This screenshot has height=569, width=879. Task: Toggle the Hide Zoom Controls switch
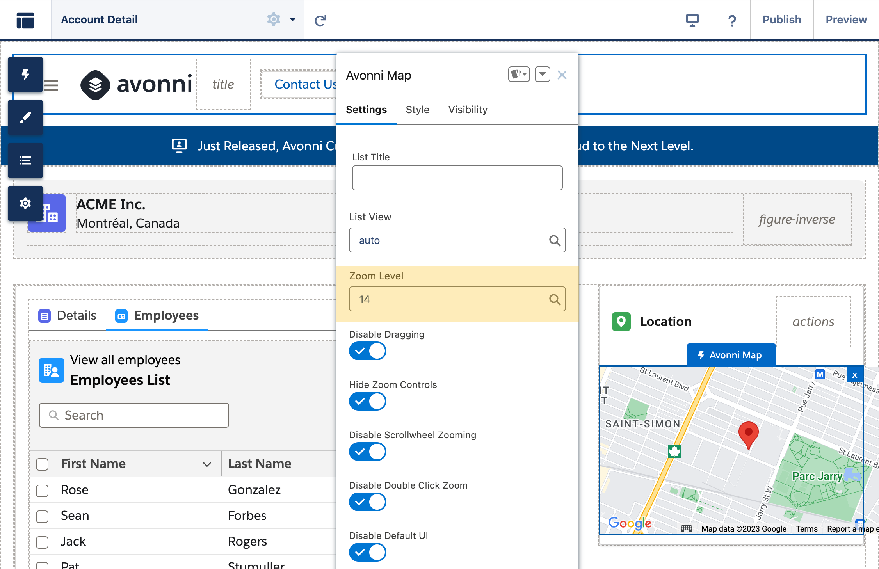coord(367,401)
